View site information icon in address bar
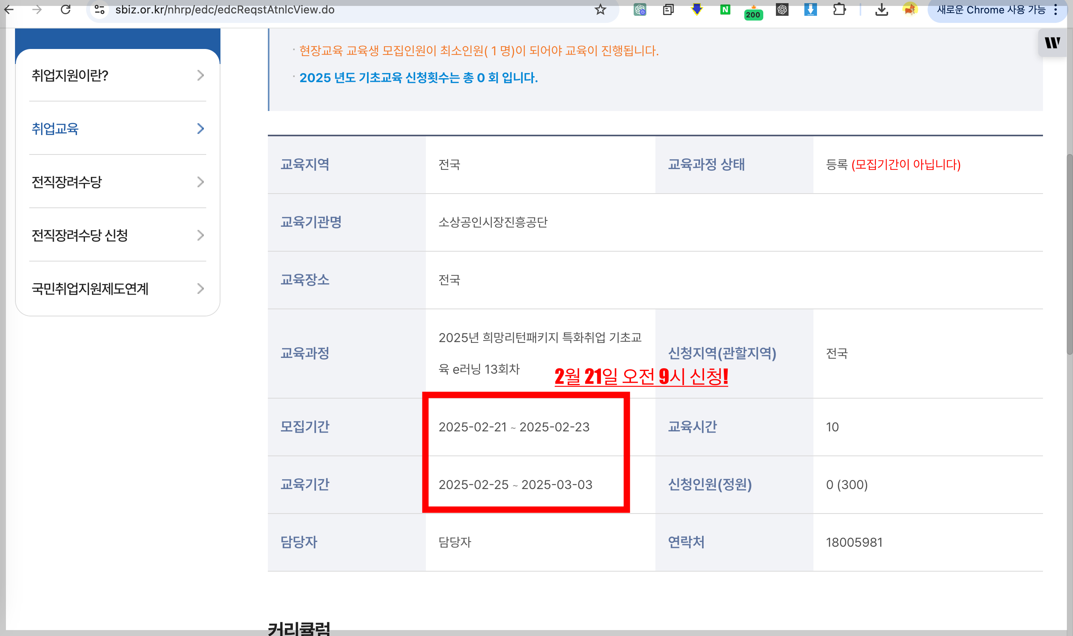Screen dimensions: 1073x636 98,9
